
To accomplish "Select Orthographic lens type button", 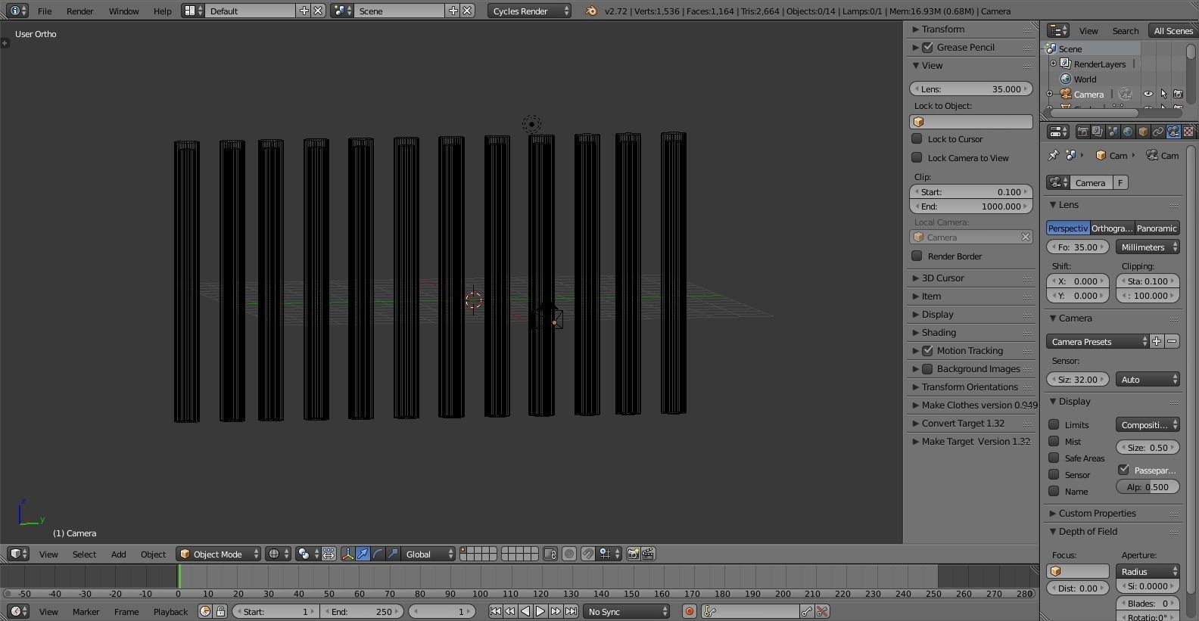I will point(1112,228).
